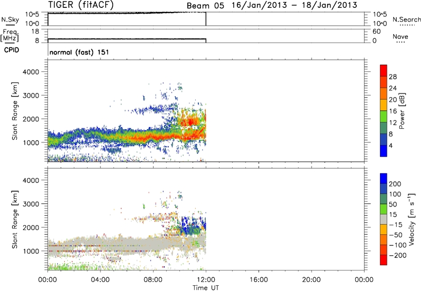
Task: Click the red top segment of the Power colorbar
Action: [384, 70]
